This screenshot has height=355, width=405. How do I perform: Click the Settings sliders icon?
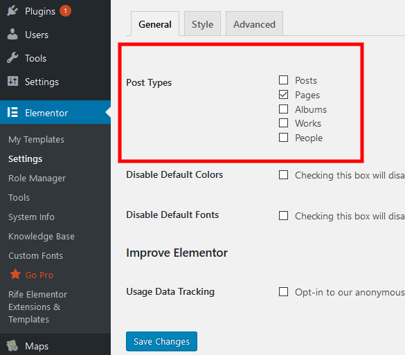click(12, 81)
